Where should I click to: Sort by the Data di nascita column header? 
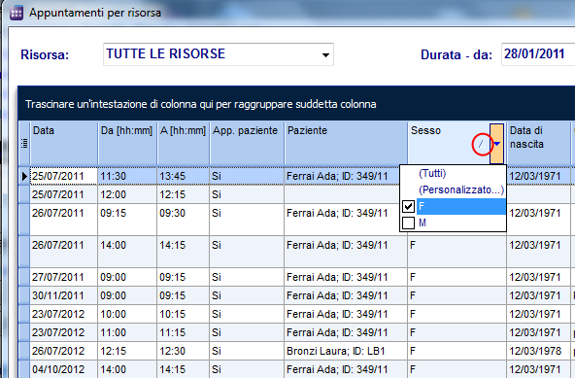point(538,143)
